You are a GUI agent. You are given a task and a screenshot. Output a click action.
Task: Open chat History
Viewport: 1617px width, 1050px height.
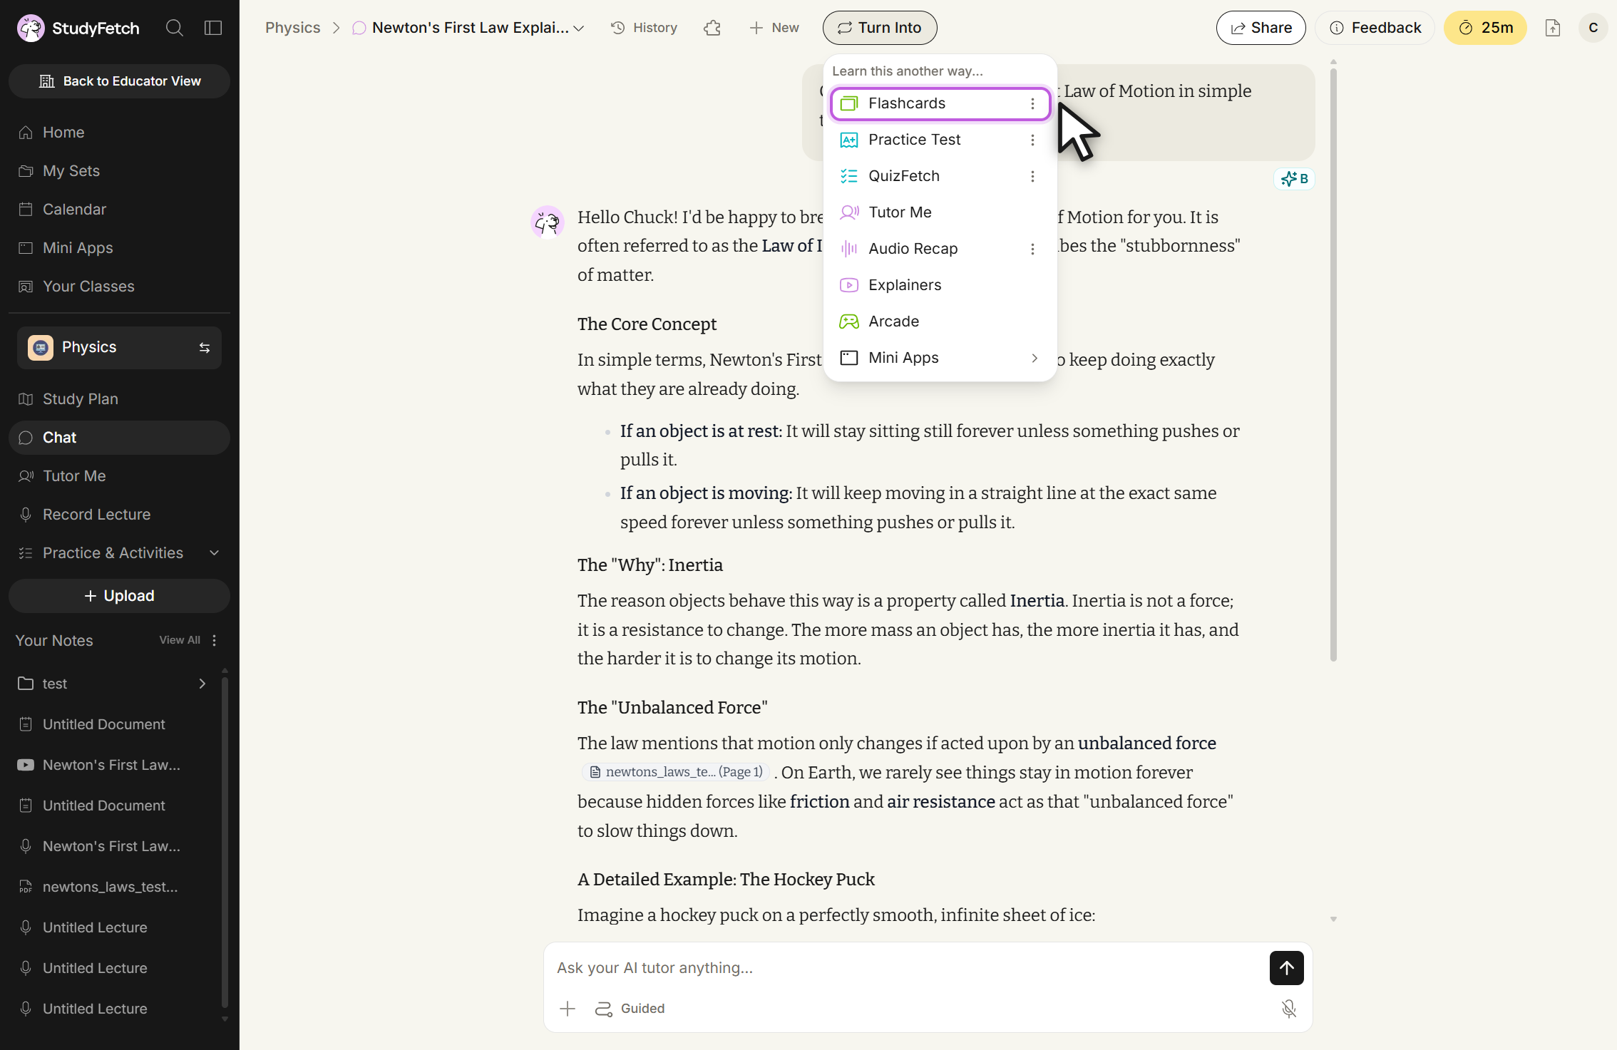pos(645,28)
